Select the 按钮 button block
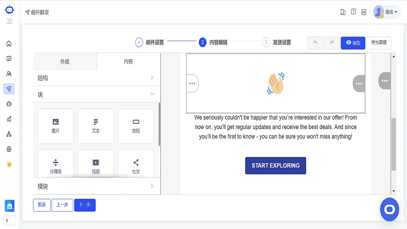The width and height of the screenshot is (407, 229). pos(136,126)
